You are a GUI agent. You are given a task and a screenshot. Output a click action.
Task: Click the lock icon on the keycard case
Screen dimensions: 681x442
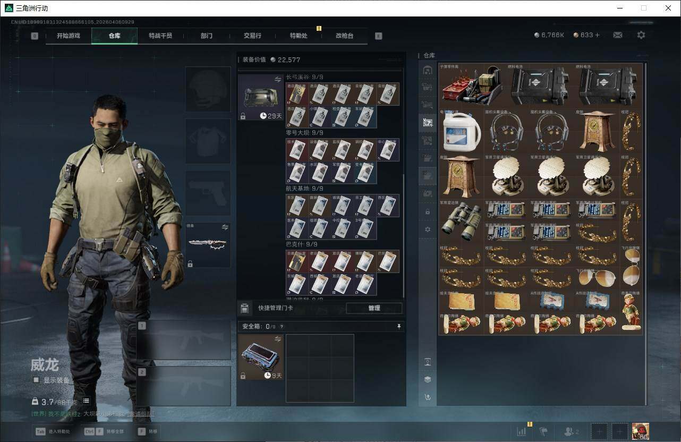(243, 116)
